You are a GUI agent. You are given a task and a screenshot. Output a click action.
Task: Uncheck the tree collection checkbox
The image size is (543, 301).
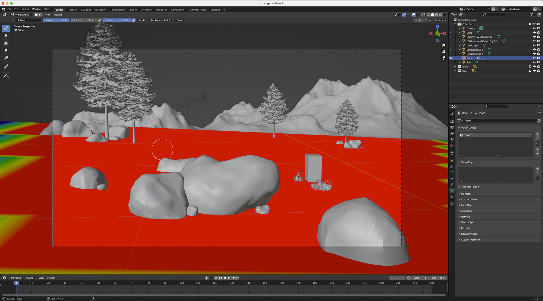pyautogui.click(x=530, y=71)
